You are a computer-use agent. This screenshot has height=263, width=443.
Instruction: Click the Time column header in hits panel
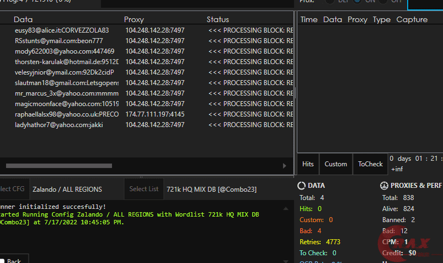coord(309,19)
